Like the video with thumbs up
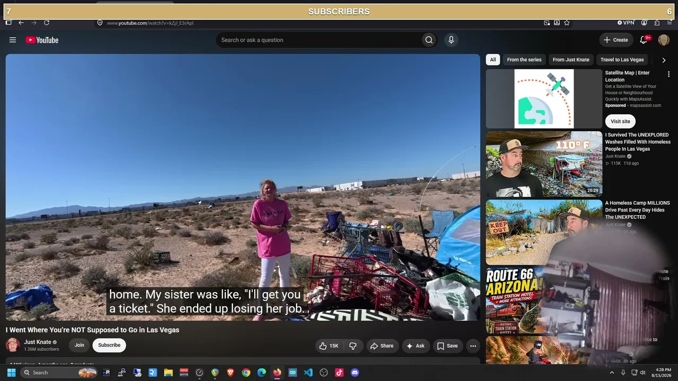 [x=329, y=346]
